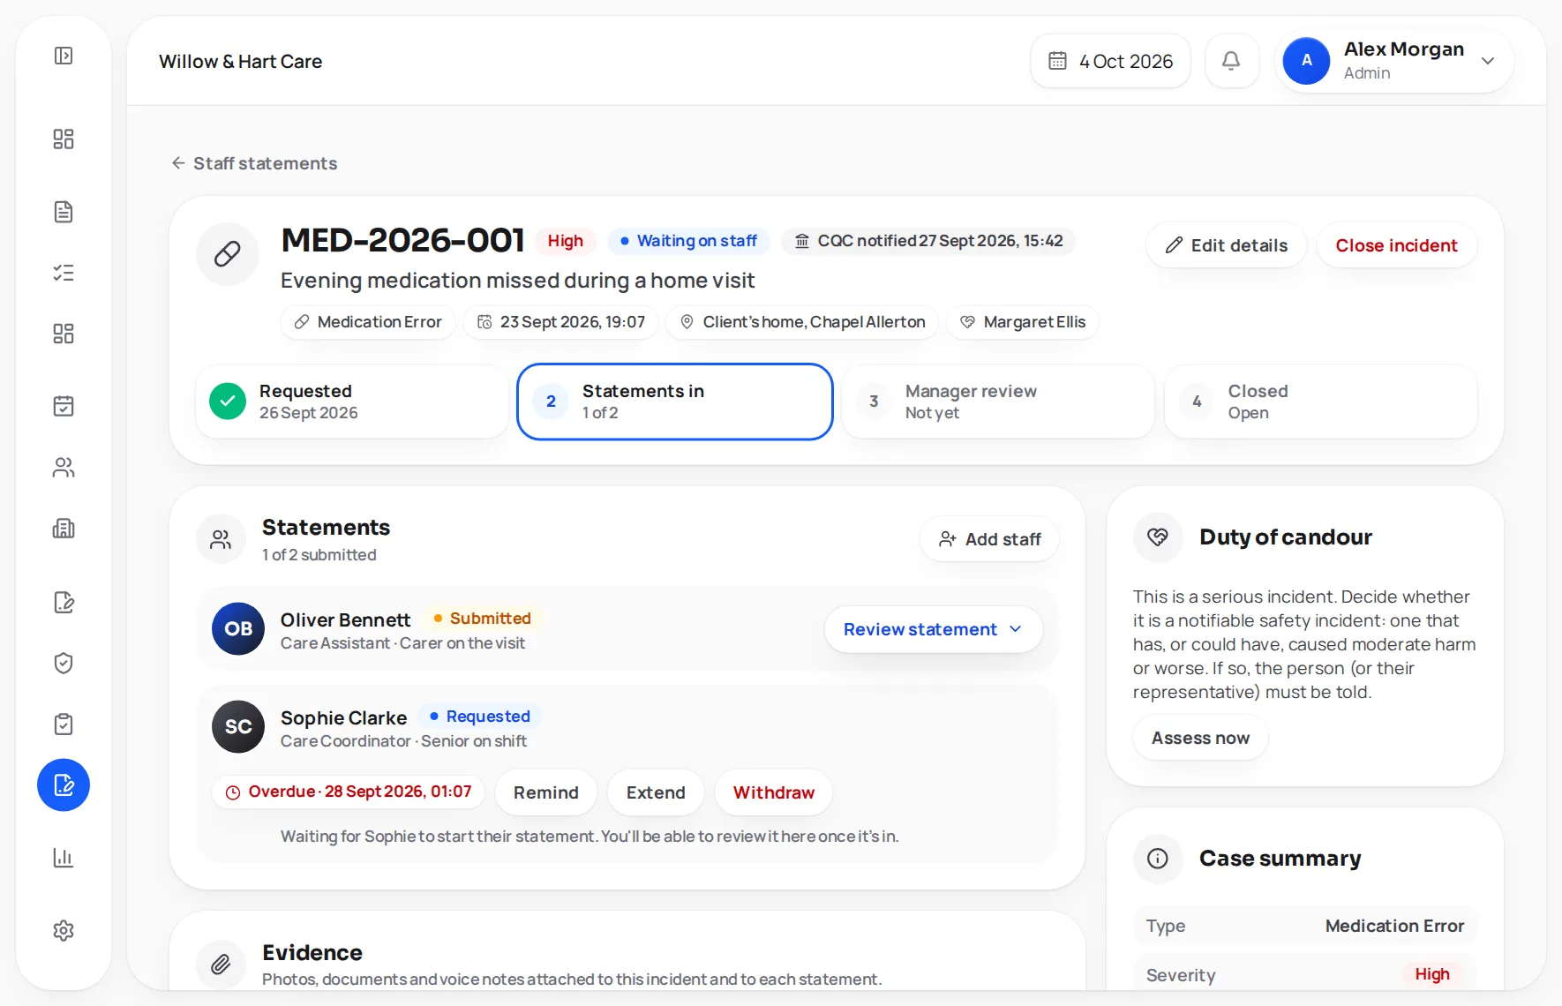Remind Sophie Clarke about her statement
The image size is (1562, 1006).
pos(546,792)
